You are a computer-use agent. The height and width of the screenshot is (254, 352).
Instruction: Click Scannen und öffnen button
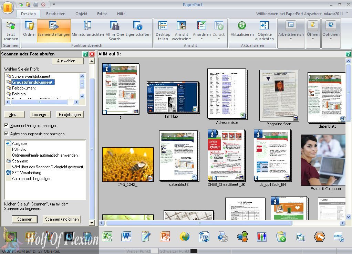tap(62, 219)
